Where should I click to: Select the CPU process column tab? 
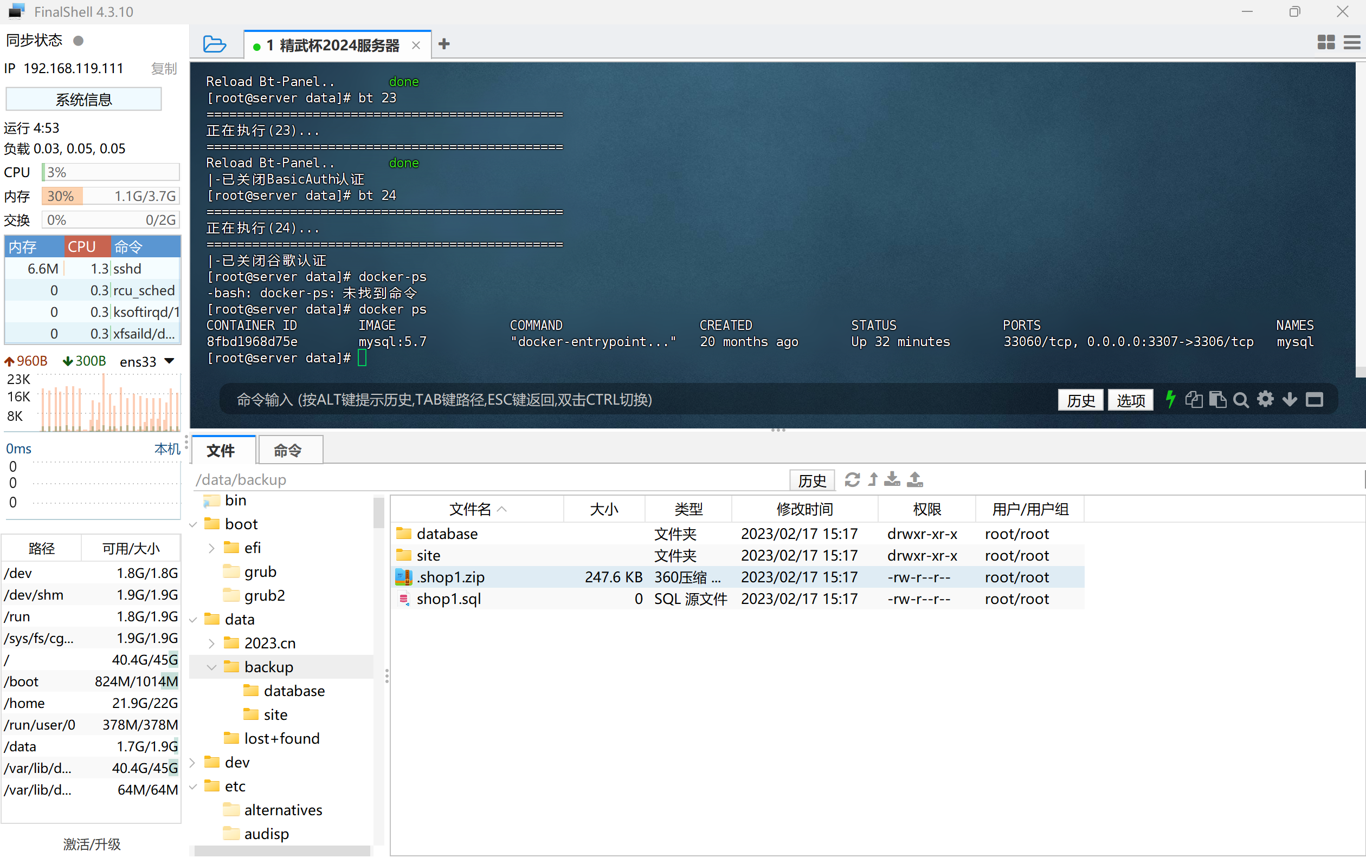tap(87, 247)
